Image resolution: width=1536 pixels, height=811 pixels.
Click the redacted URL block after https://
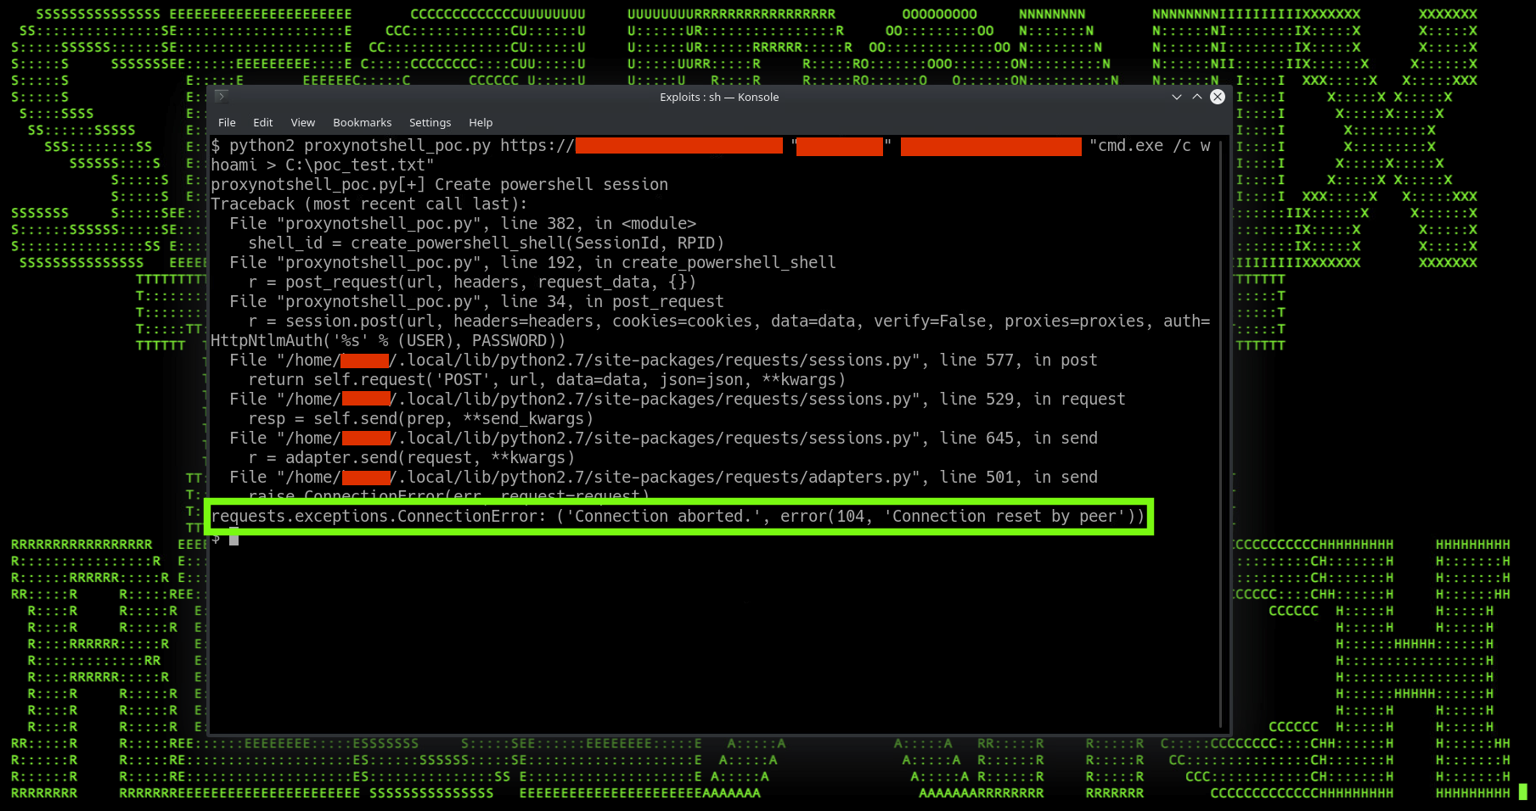tap(678, 146)
